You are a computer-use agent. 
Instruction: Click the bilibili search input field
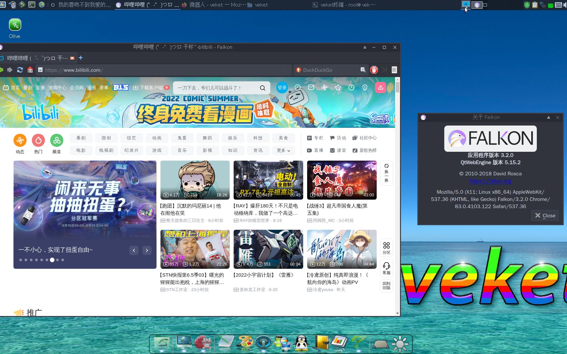[217, 88]
